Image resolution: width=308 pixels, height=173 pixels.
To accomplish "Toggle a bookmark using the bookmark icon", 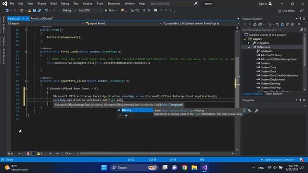I will point(155,11).
